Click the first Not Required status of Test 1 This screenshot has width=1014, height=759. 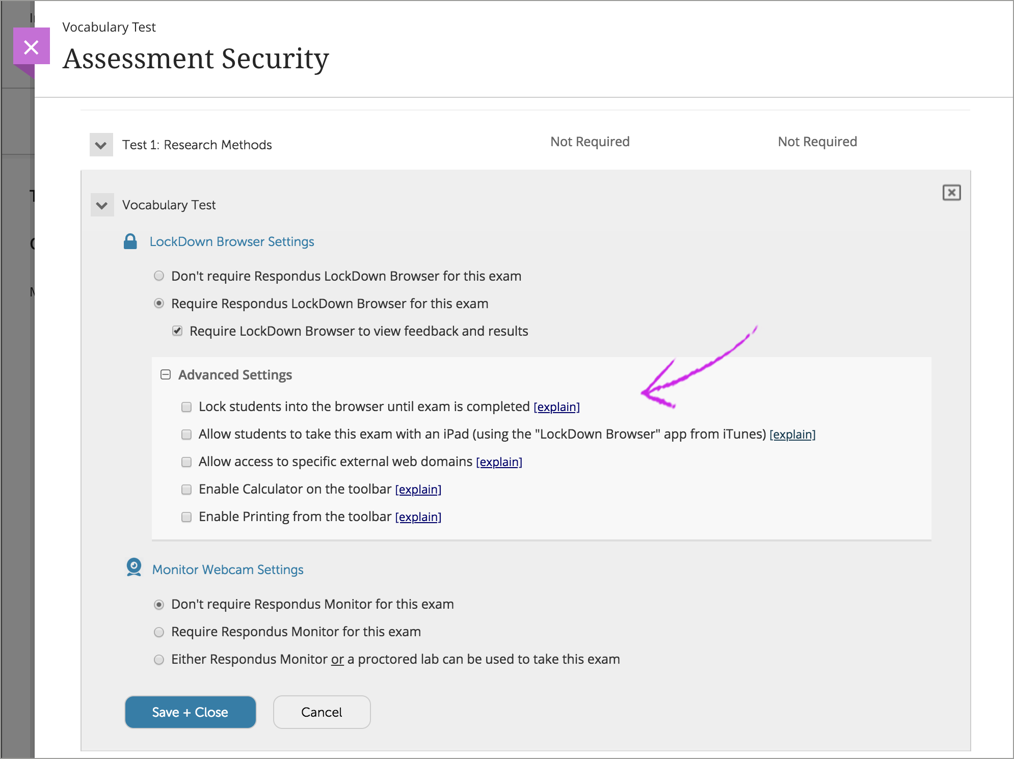(x=590, y=142)
